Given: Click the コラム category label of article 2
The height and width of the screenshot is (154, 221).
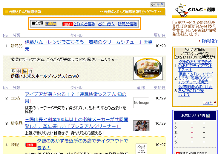Looking at the screenshot, I should (16, 98).
